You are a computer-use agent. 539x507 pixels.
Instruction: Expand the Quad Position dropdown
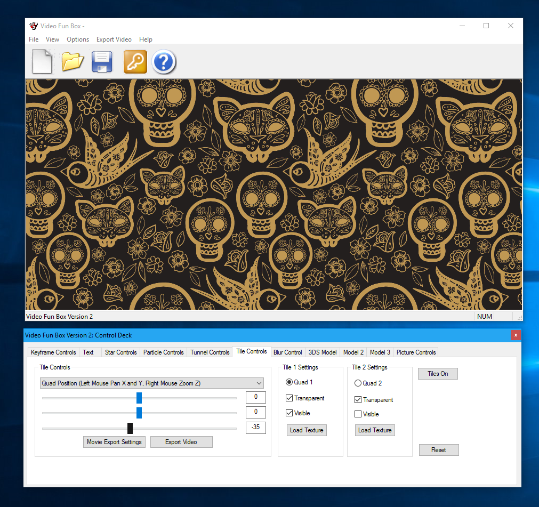(x=151, y=383)
